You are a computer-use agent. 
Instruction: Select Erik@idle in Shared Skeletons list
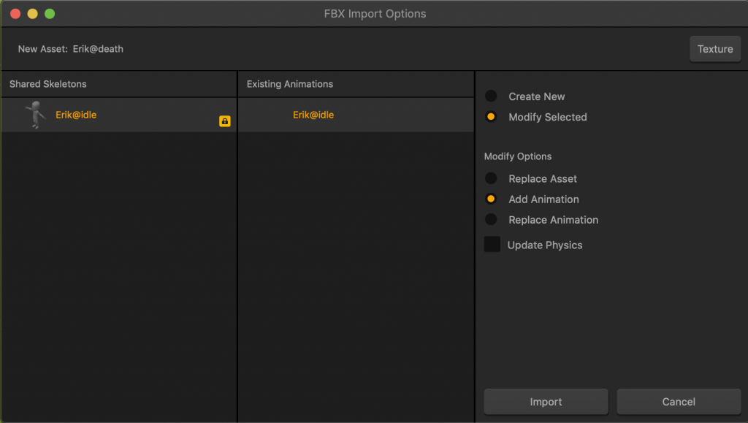[119, 115]
